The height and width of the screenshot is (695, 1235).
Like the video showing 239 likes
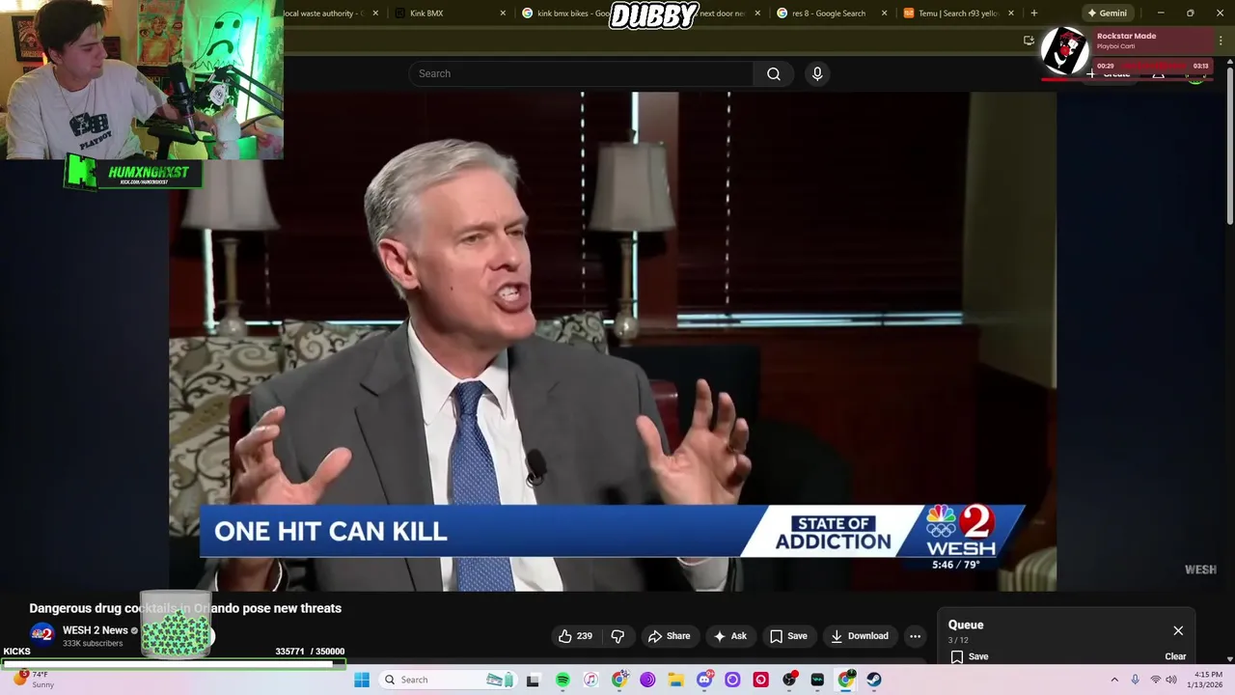(x=575, y=636)
